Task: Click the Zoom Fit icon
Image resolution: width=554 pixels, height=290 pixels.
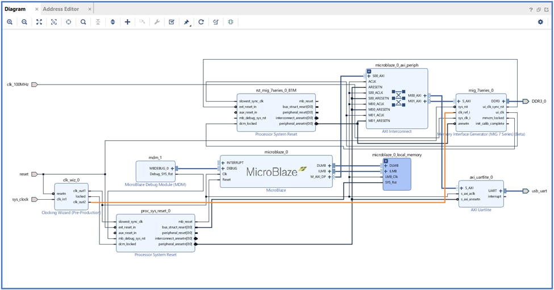Action: pyautogui.click(x=39, y=22)
